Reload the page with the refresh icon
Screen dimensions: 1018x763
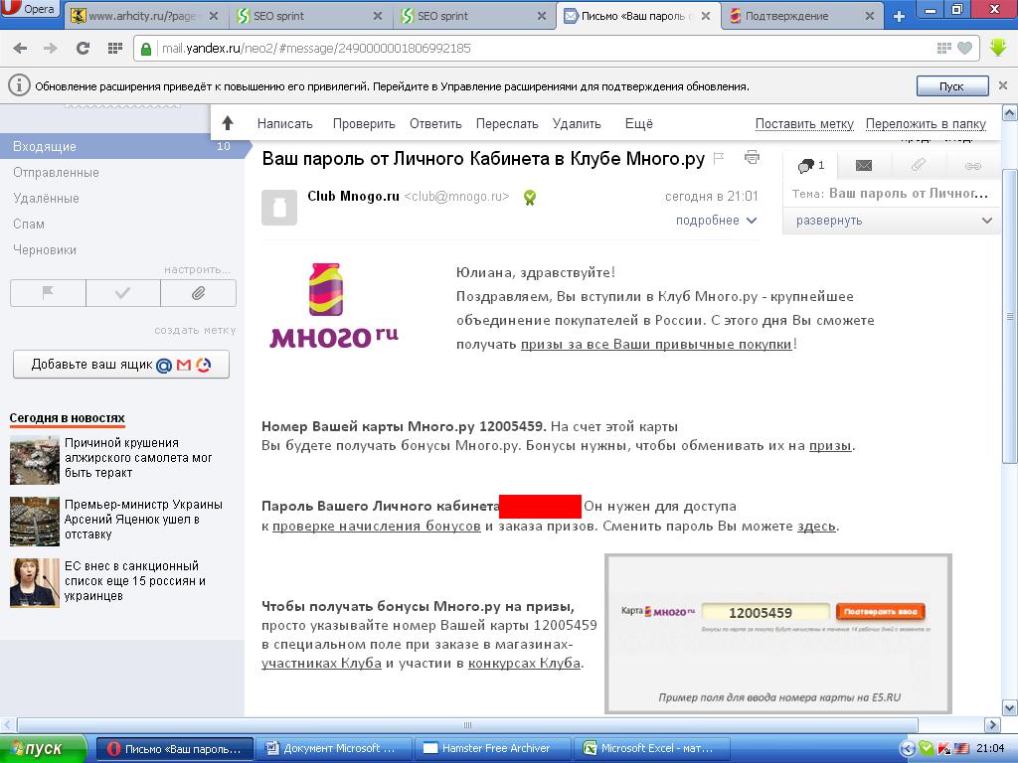click(x=83, y=48)
